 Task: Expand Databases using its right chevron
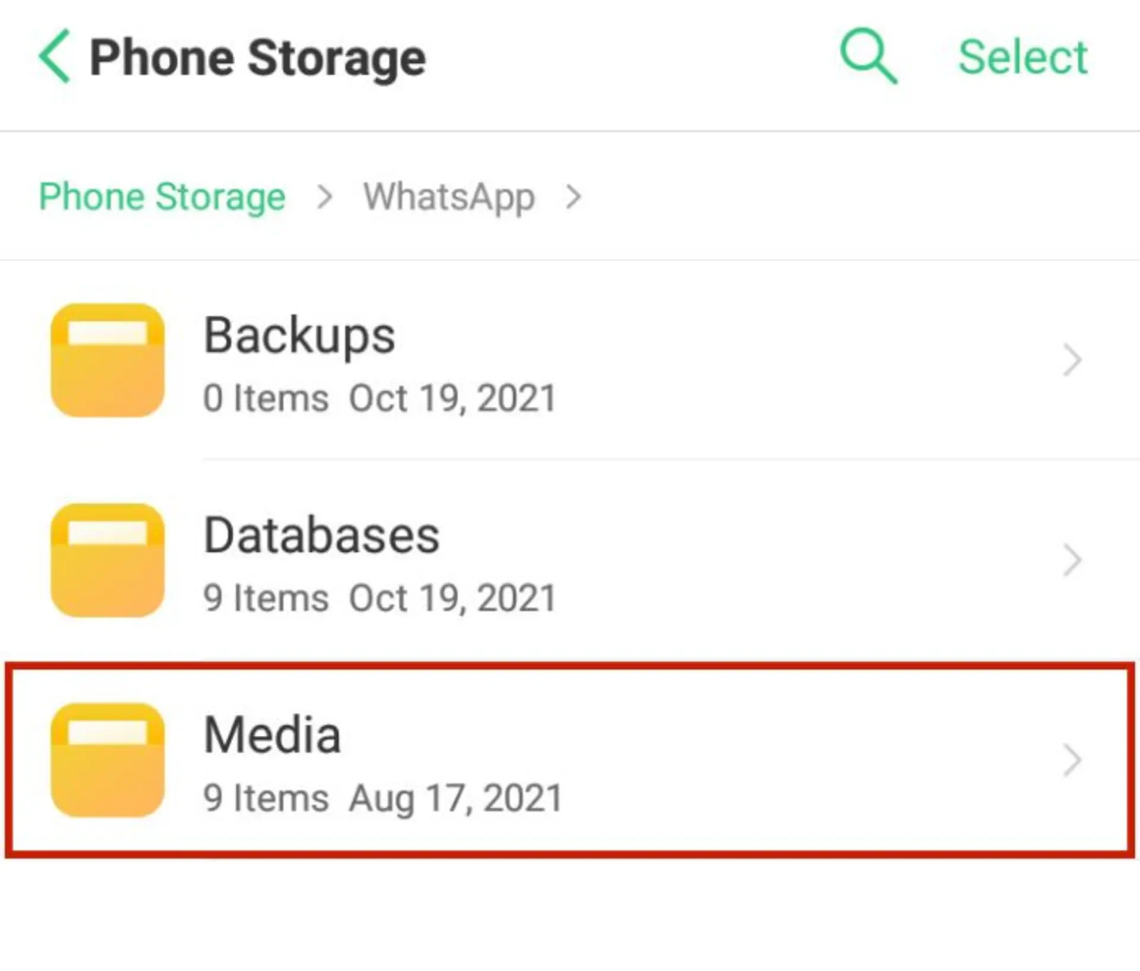click(x=1072, y=560)
